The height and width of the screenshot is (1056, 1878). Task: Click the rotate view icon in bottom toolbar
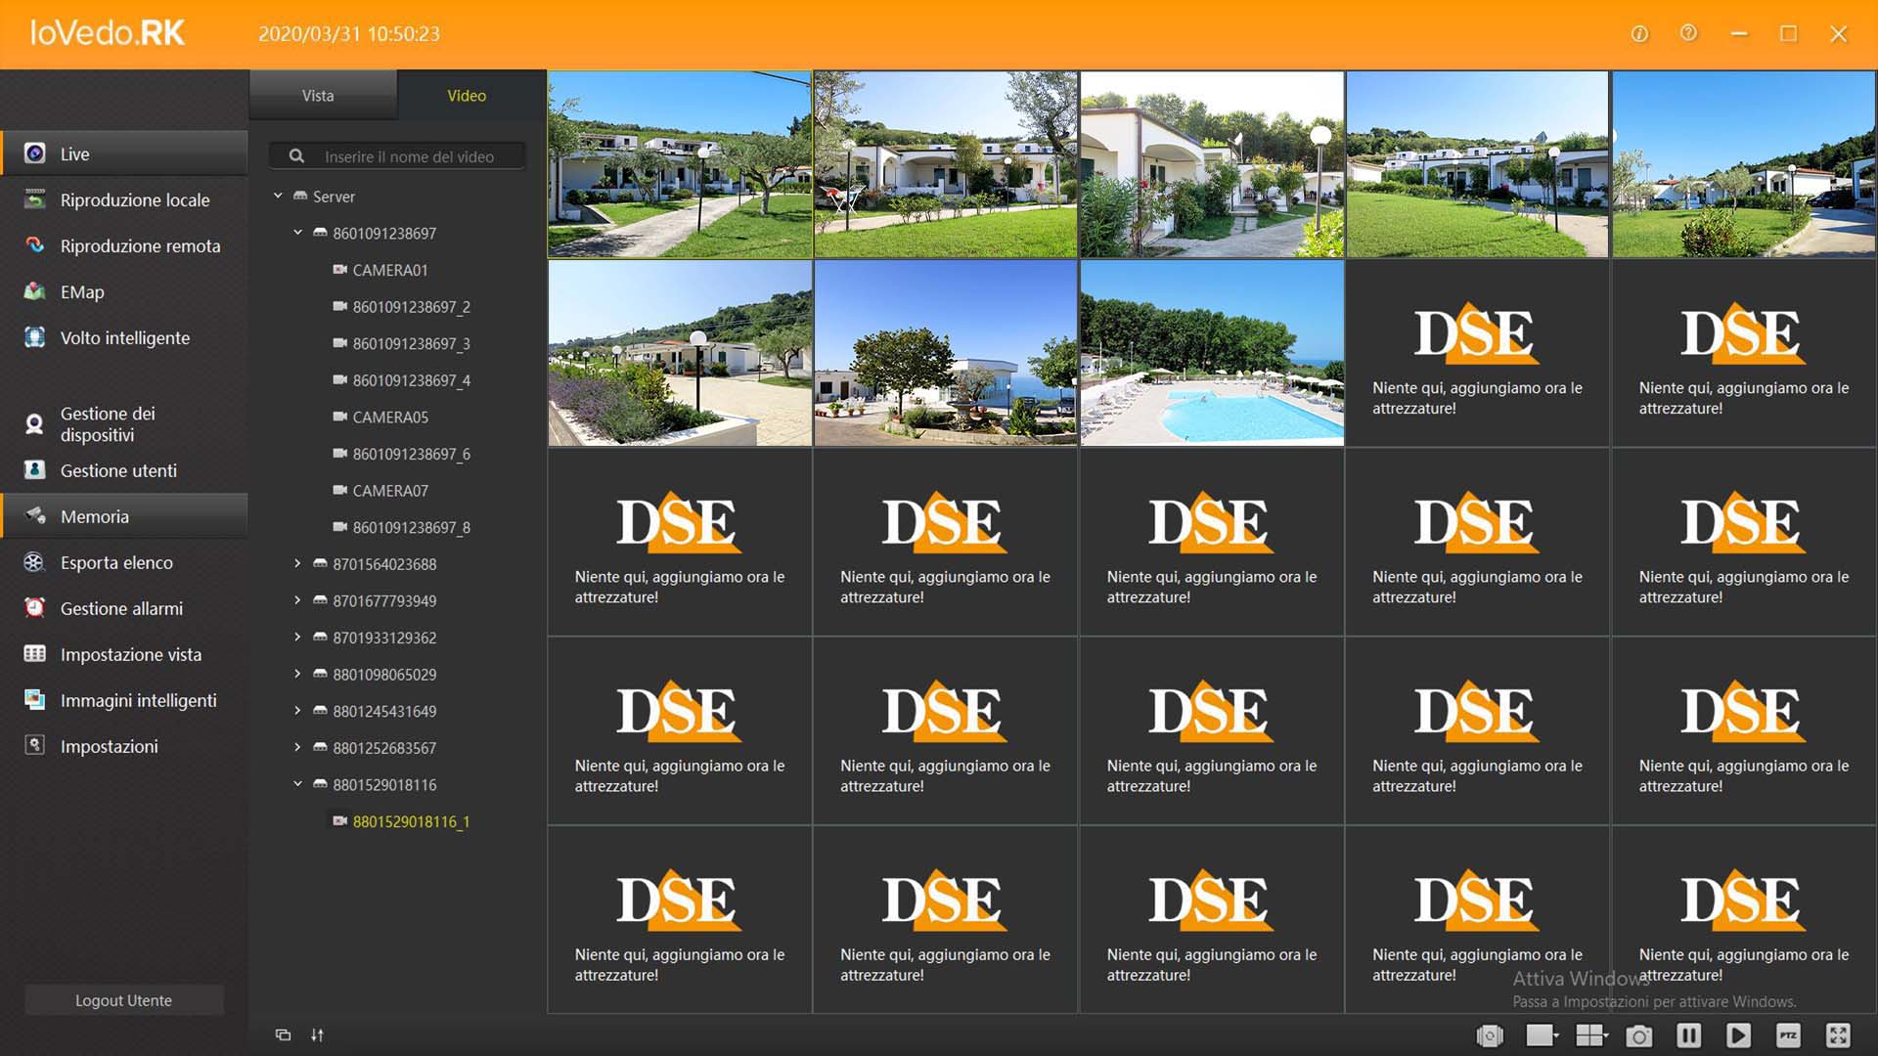(x=1490, y=1035)
